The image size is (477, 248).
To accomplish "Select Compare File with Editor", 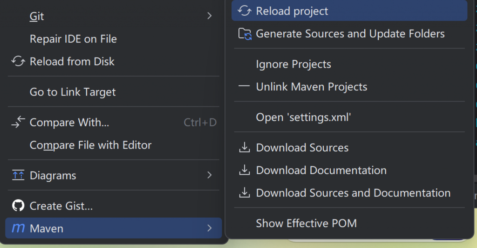I will [90, 145].
